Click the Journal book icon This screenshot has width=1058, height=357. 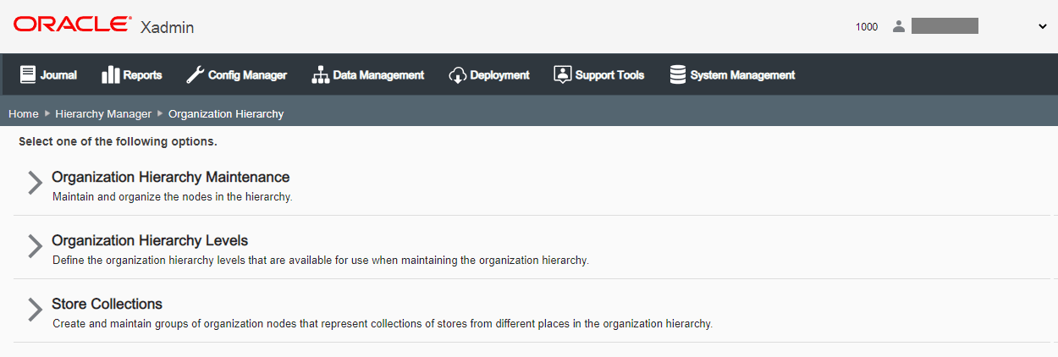click(28, 74)
